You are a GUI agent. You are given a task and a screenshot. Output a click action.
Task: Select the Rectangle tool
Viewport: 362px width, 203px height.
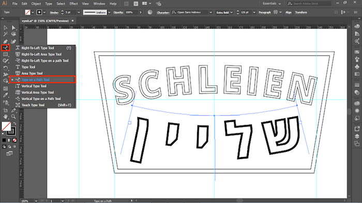pyautogui.click(x=5, y=54)
